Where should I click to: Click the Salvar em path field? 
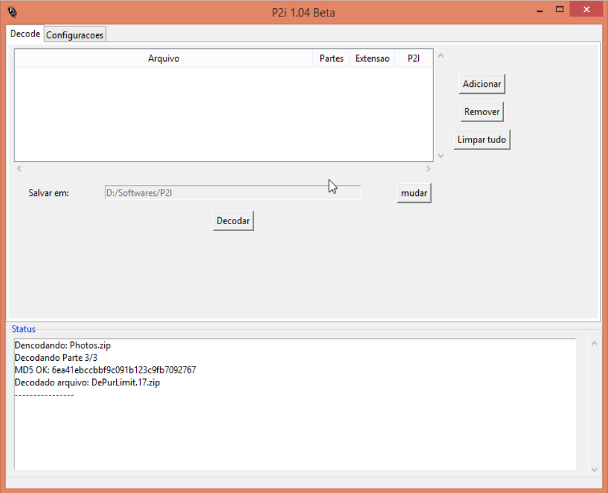pos(233,193)
